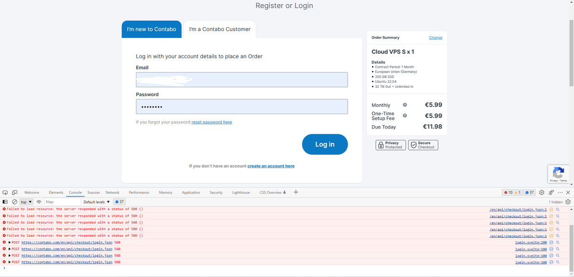Image resolution: width=574 pixels, height=277 pixels.
Task: Focus the Password input field
Action: [242, 107]
